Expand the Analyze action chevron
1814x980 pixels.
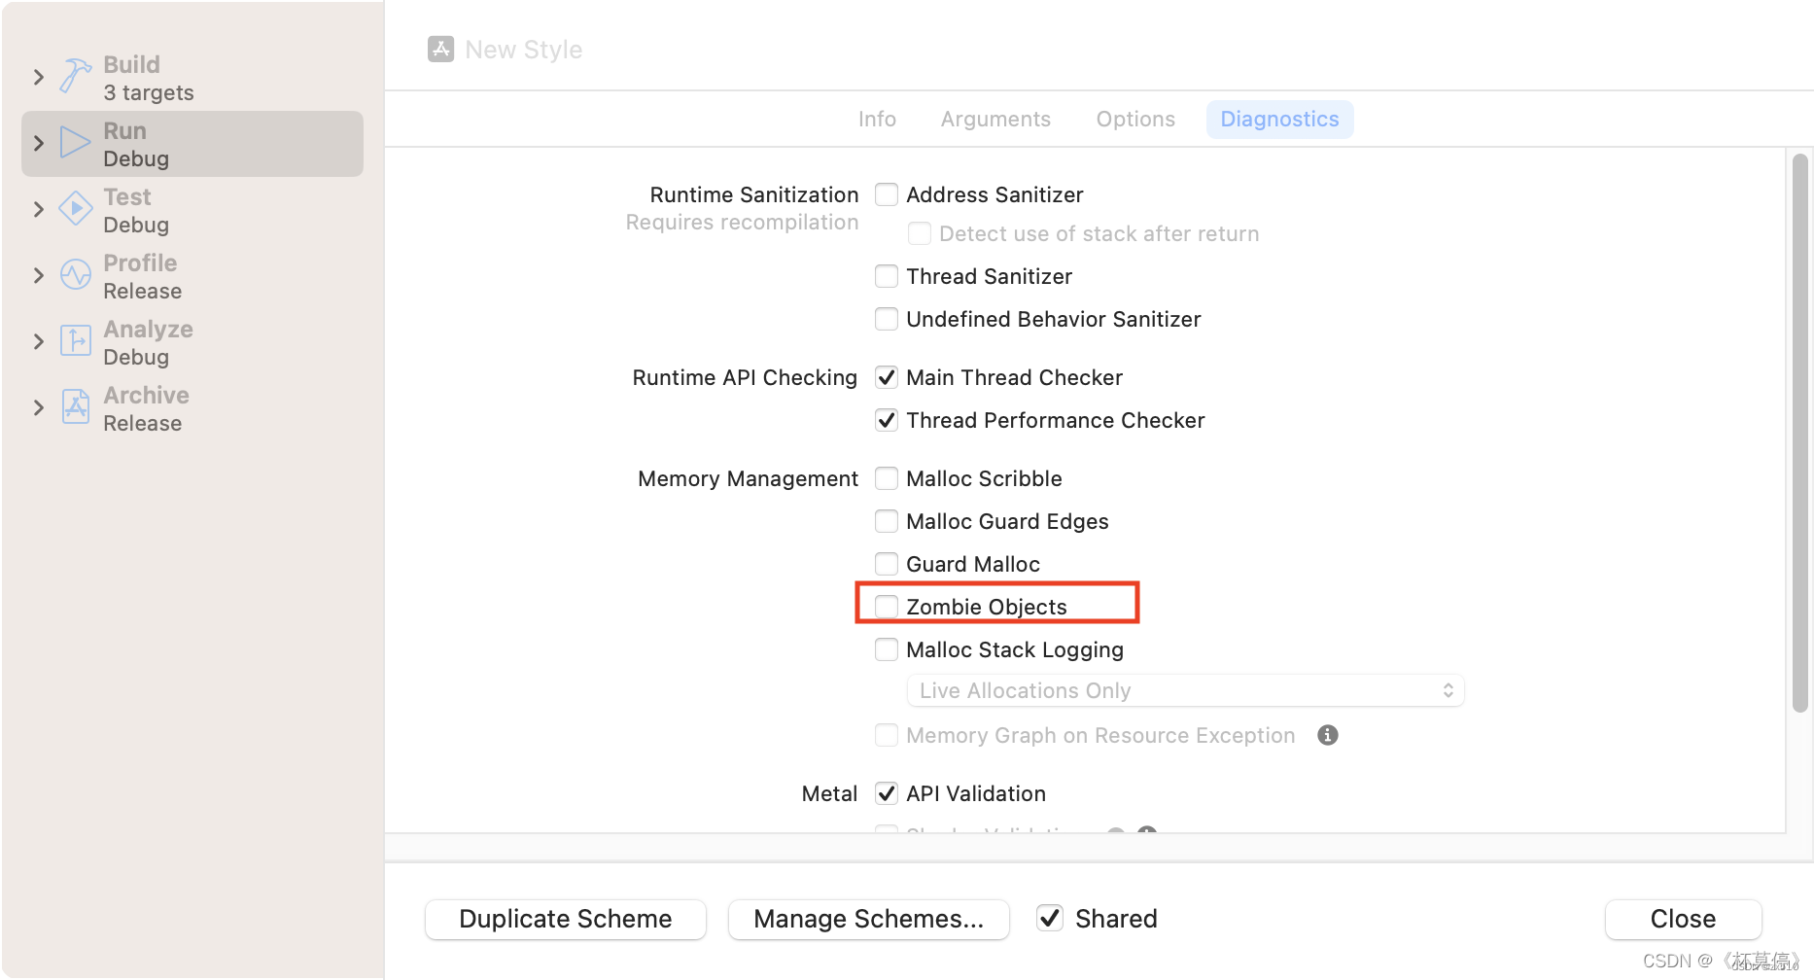coord(39,341)
